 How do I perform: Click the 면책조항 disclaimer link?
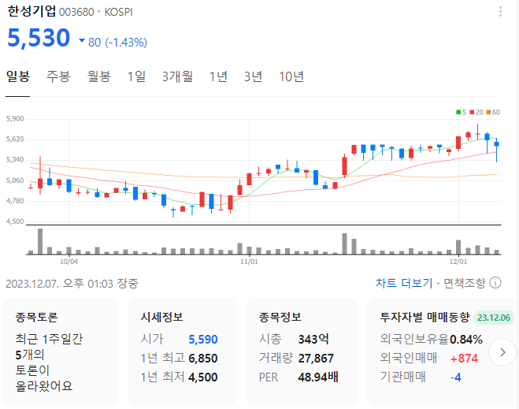pos(464,283)
